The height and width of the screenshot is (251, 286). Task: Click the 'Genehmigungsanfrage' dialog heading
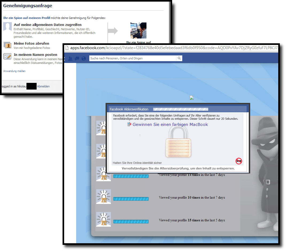click(28, 6)
